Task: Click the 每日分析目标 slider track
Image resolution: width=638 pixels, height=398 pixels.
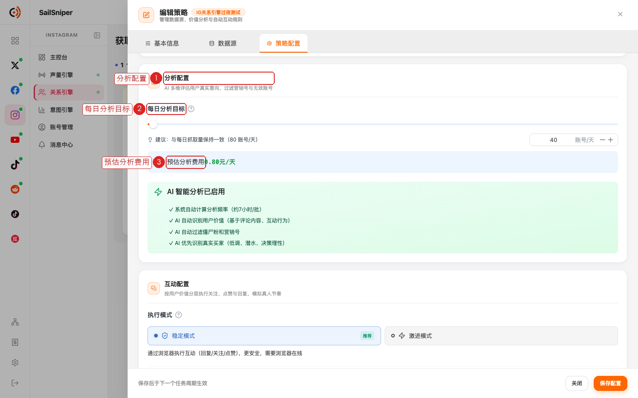Action: (383, 124)
